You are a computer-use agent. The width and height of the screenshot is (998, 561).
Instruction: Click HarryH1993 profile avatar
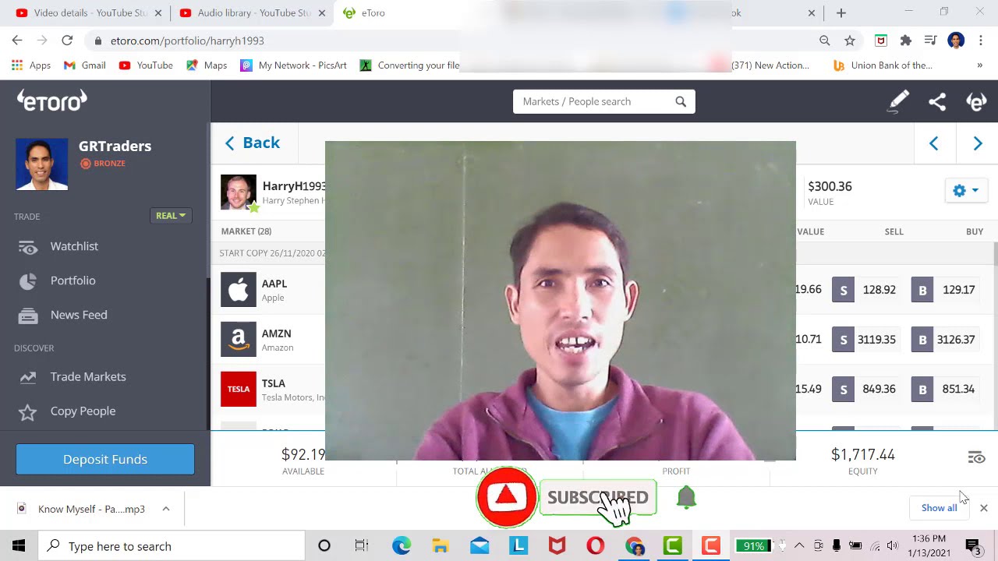click(x=239, y=192)
